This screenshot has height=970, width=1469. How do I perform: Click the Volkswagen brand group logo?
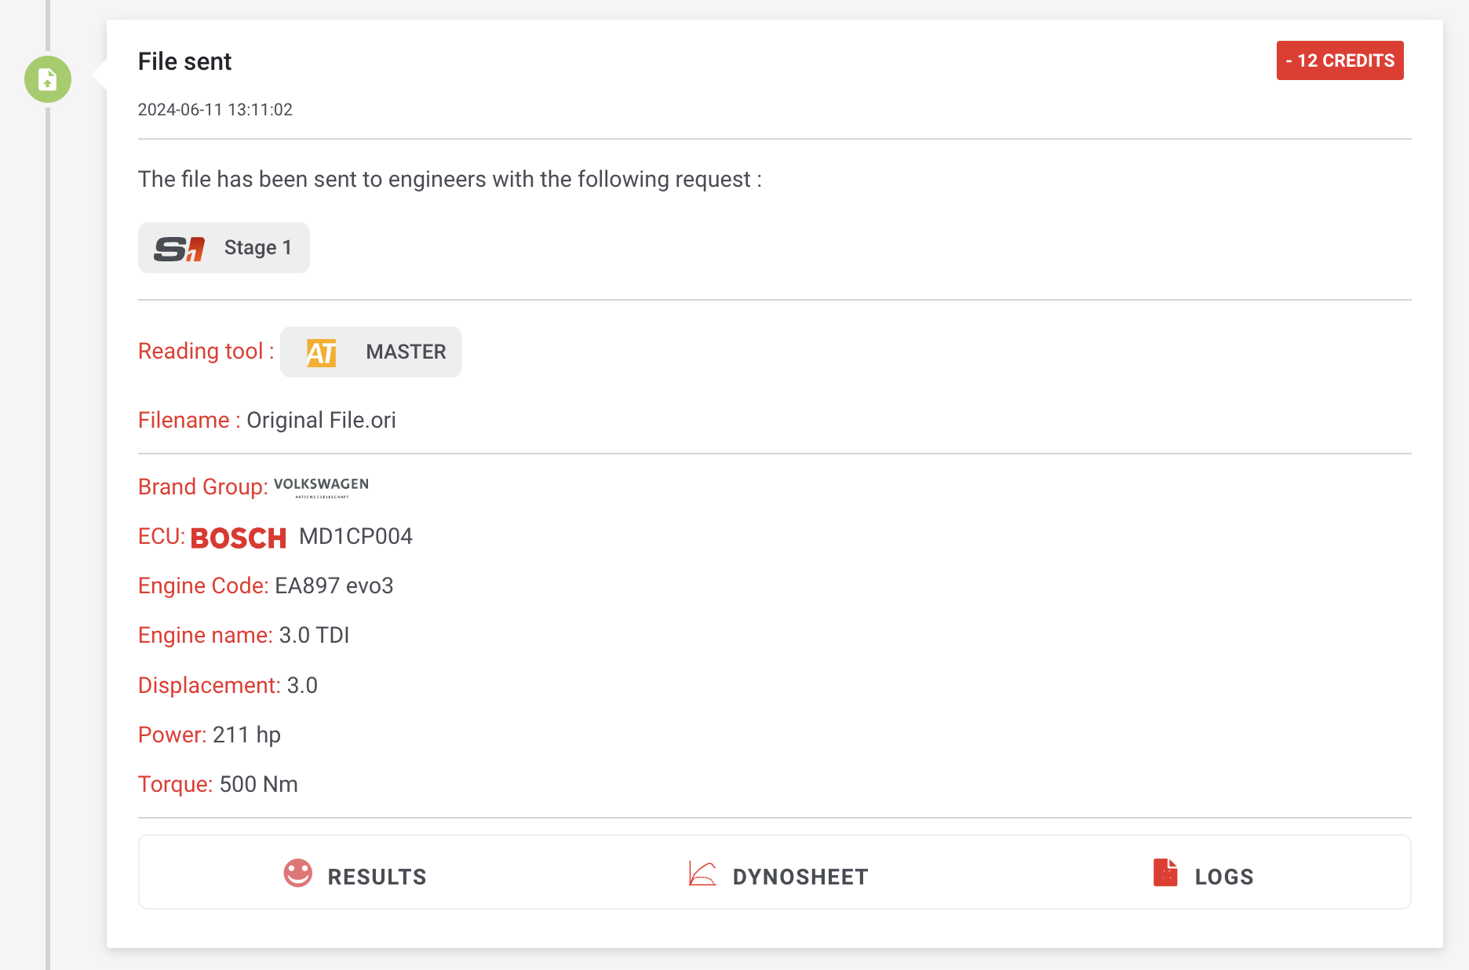[x=321, y=487]
